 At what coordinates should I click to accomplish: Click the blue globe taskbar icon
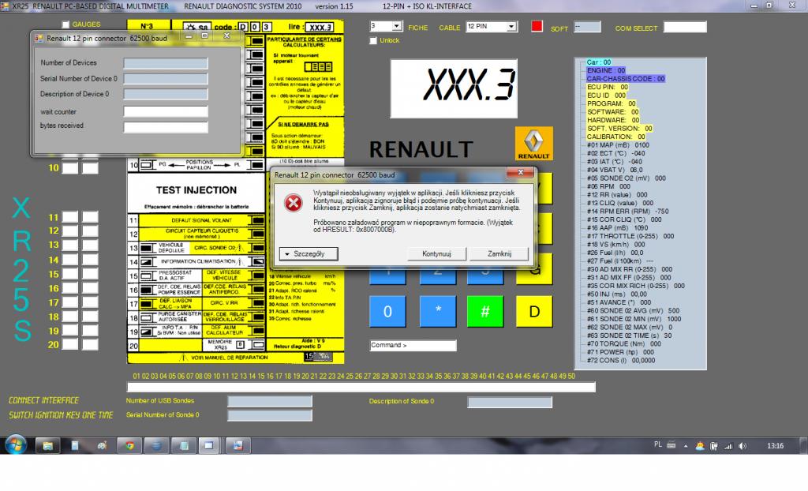tap(156, 446)
